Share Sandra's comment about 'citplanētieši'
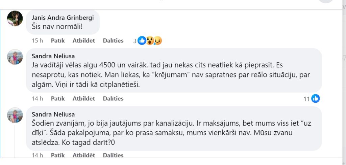The image size is (346, 165). pos(113,99)
